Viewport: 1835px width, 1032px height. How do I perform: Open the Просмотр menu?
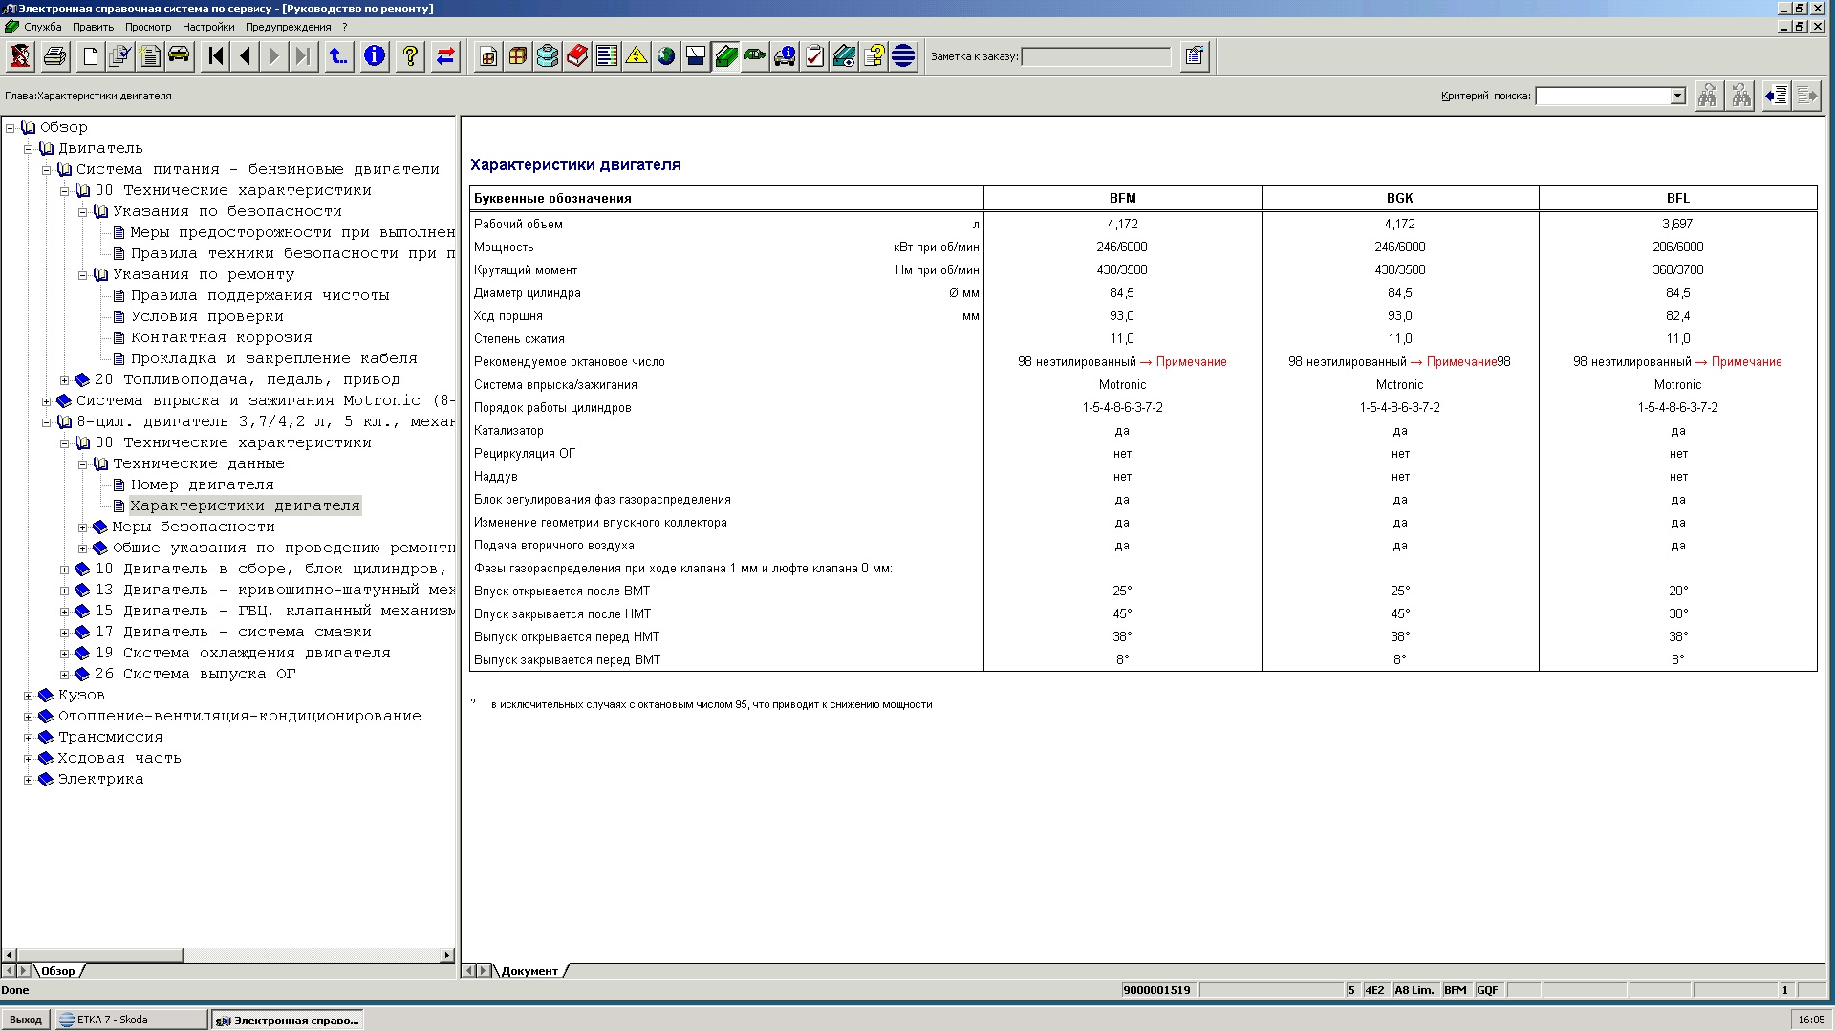pos(148,27)
